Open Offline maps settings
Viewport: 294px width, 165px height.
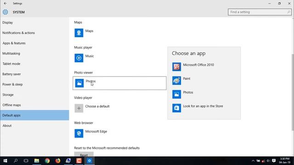(34, 105)
